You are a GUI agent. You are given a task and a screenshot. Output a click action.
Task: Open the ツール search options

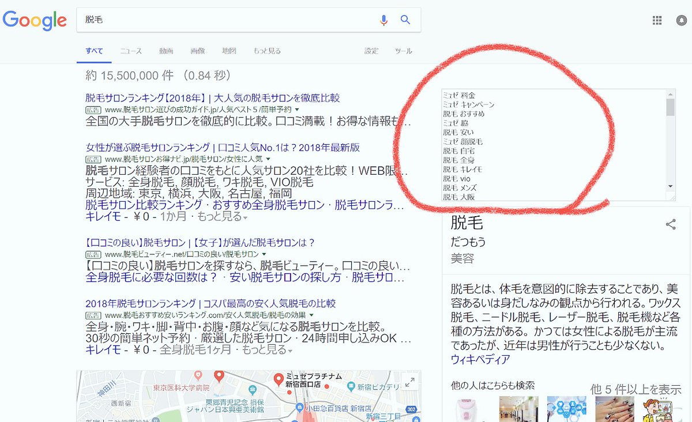[403, 51]
